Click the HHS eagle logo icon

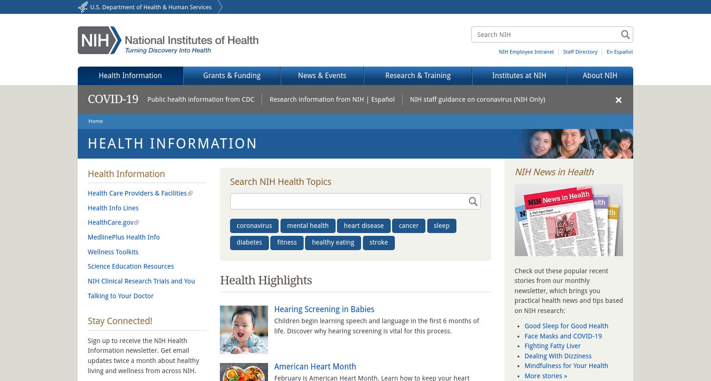[x=83, y=7]
